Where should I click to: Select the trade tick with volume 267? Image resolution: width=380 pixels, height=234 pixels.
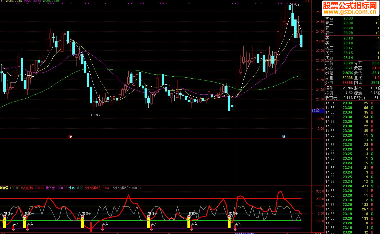pos(352,209)
